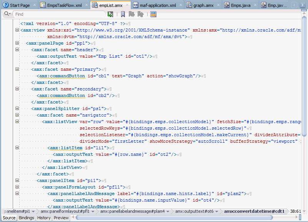Click the green code assist toolbar icon
Screen dimensions: 308x222
[110, 14]
